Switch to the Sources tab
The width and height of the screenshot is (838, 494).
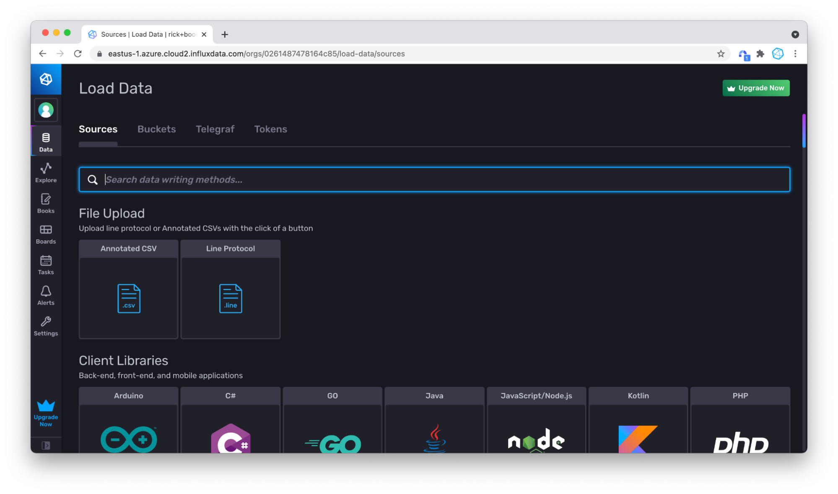point(98,129)
